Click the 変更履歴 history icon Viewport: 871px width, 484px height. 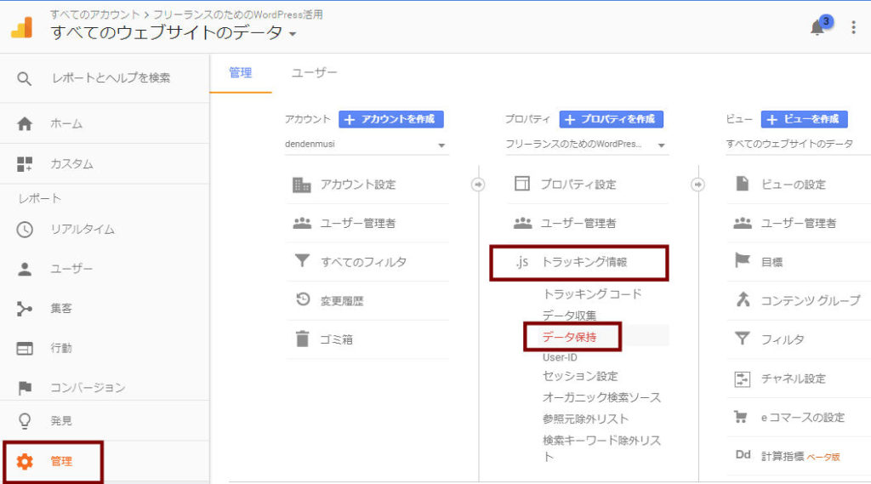[302, 300]
